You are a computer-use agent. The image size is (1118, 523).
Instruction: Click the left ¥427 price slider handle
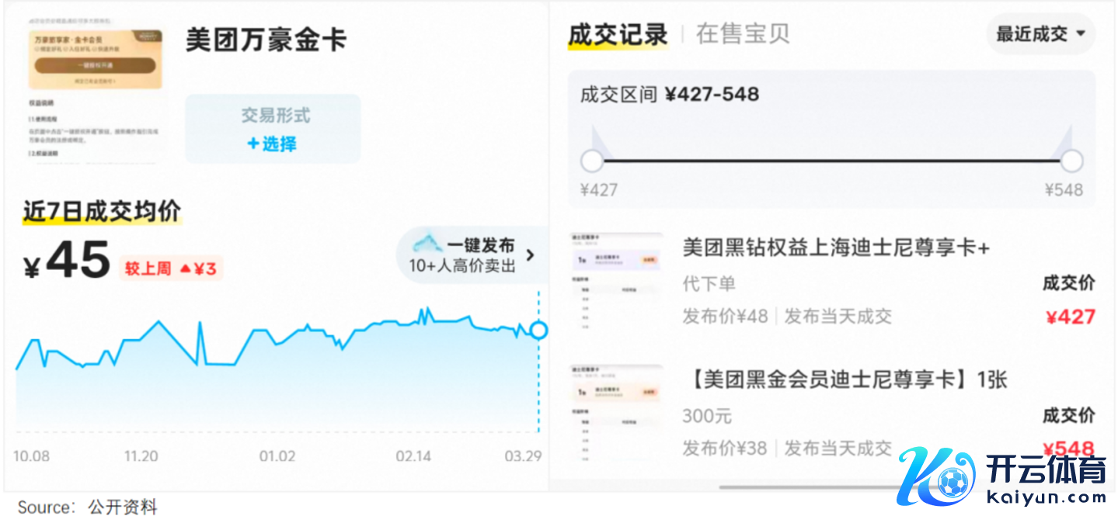coord(592,161)
